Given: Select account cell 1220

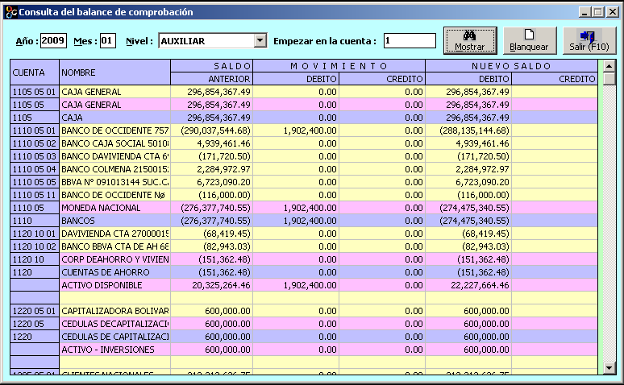Looking at the screenshot, I should [x=35, y=337].
